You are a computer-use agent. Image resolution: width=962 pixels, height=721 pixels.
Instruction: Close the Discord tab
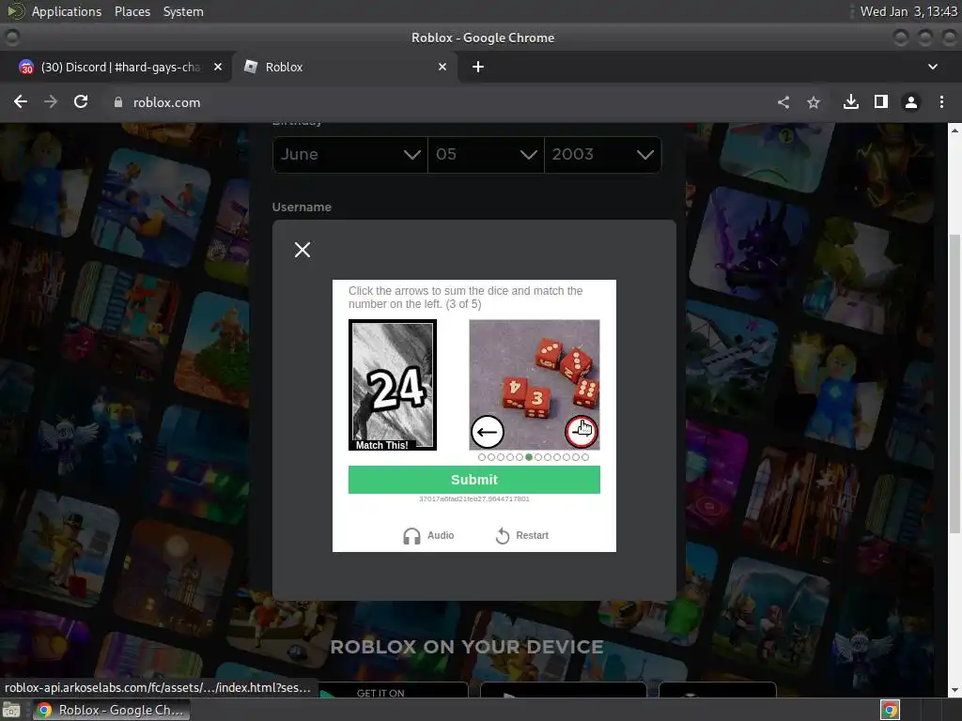pos(218,67)
